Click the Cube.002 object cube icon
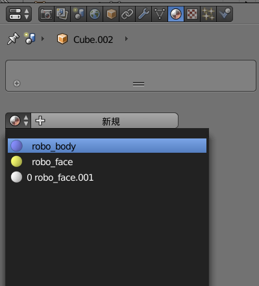The width and height of the screenshot is (259, 286). pyautogui.click(x=62, y=39)
